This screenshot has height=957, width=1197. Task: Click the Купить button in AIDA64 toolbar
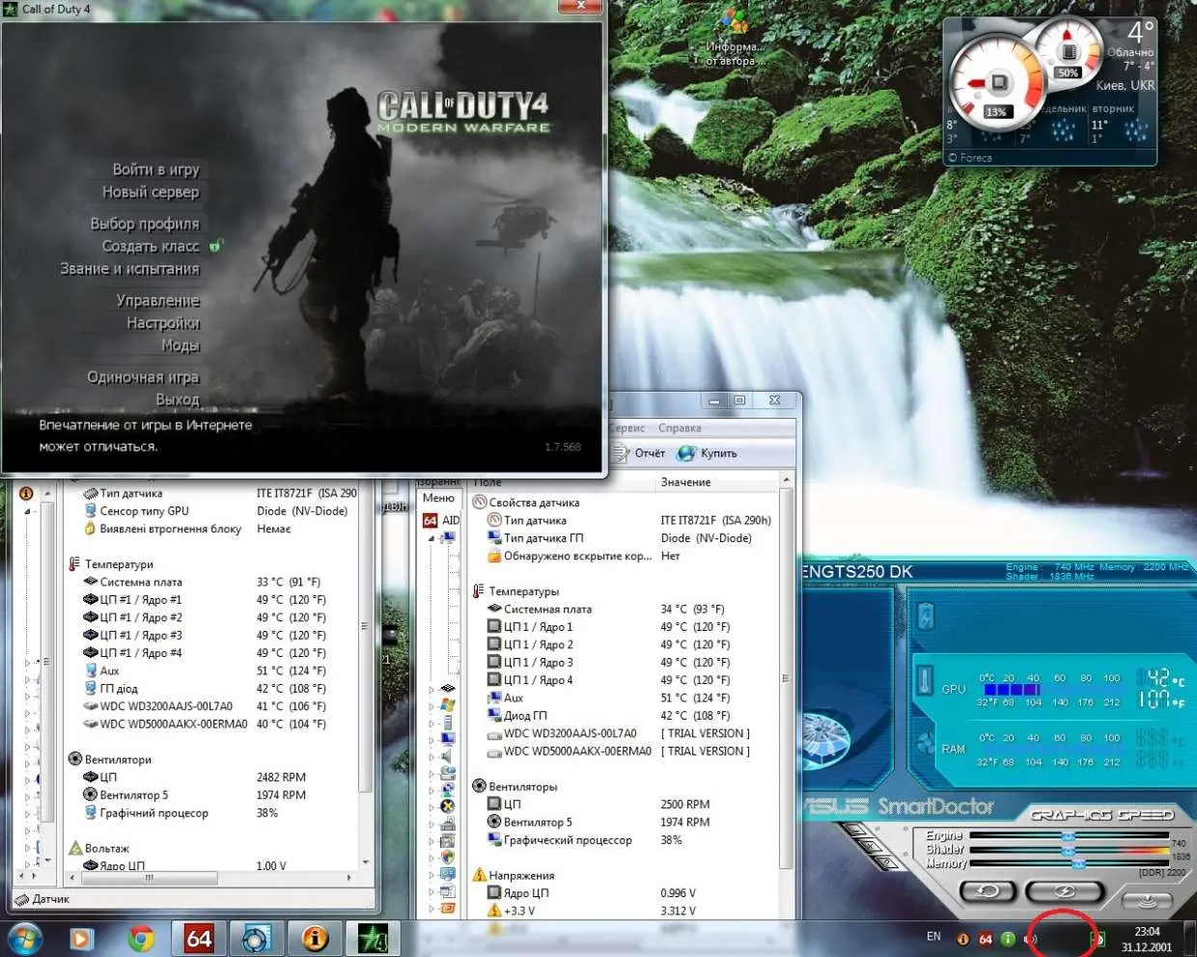(708, 453)
